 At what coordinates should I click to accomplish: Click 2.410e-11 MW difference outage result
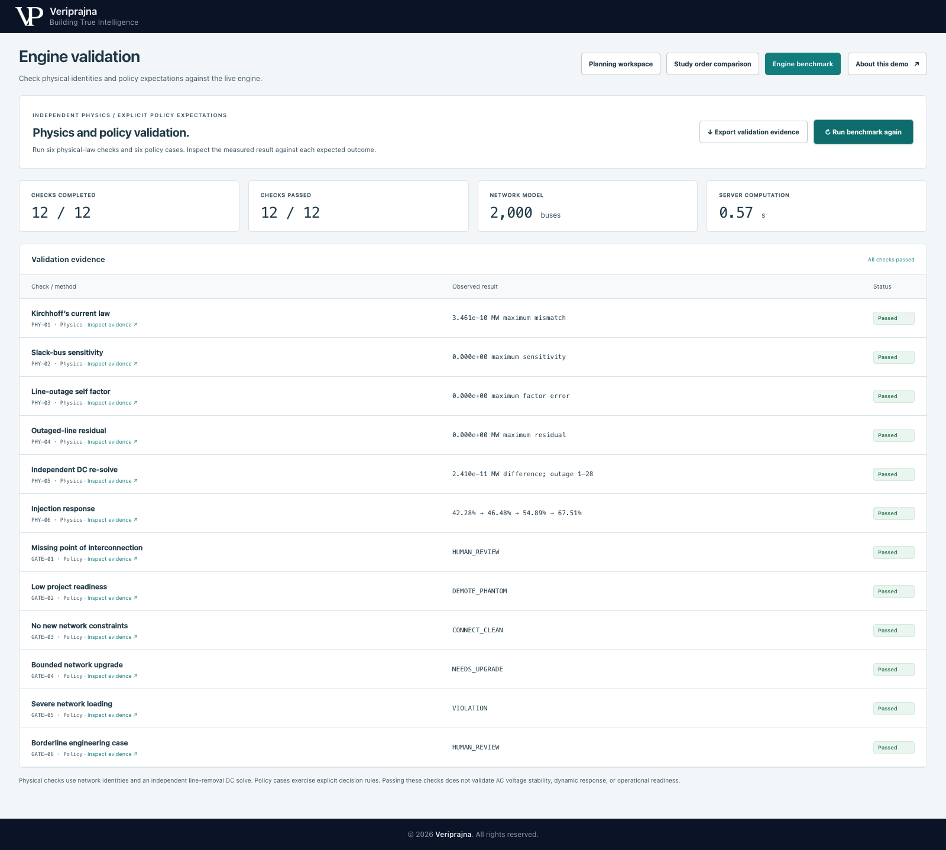point(523,474)
